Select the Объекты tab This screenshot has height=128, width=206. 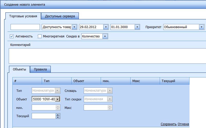19,69
